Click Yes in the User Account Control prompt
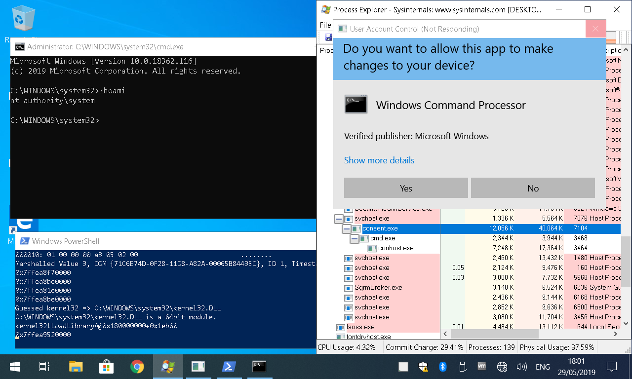The image size is (632, 379). [x=406, y=188]
